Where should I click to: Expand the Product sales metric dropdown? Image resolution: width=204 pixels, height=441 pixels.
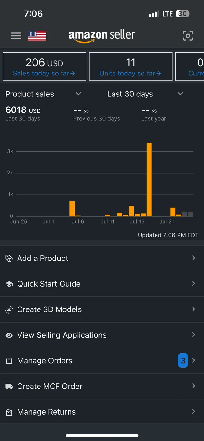tap(78, 94)
